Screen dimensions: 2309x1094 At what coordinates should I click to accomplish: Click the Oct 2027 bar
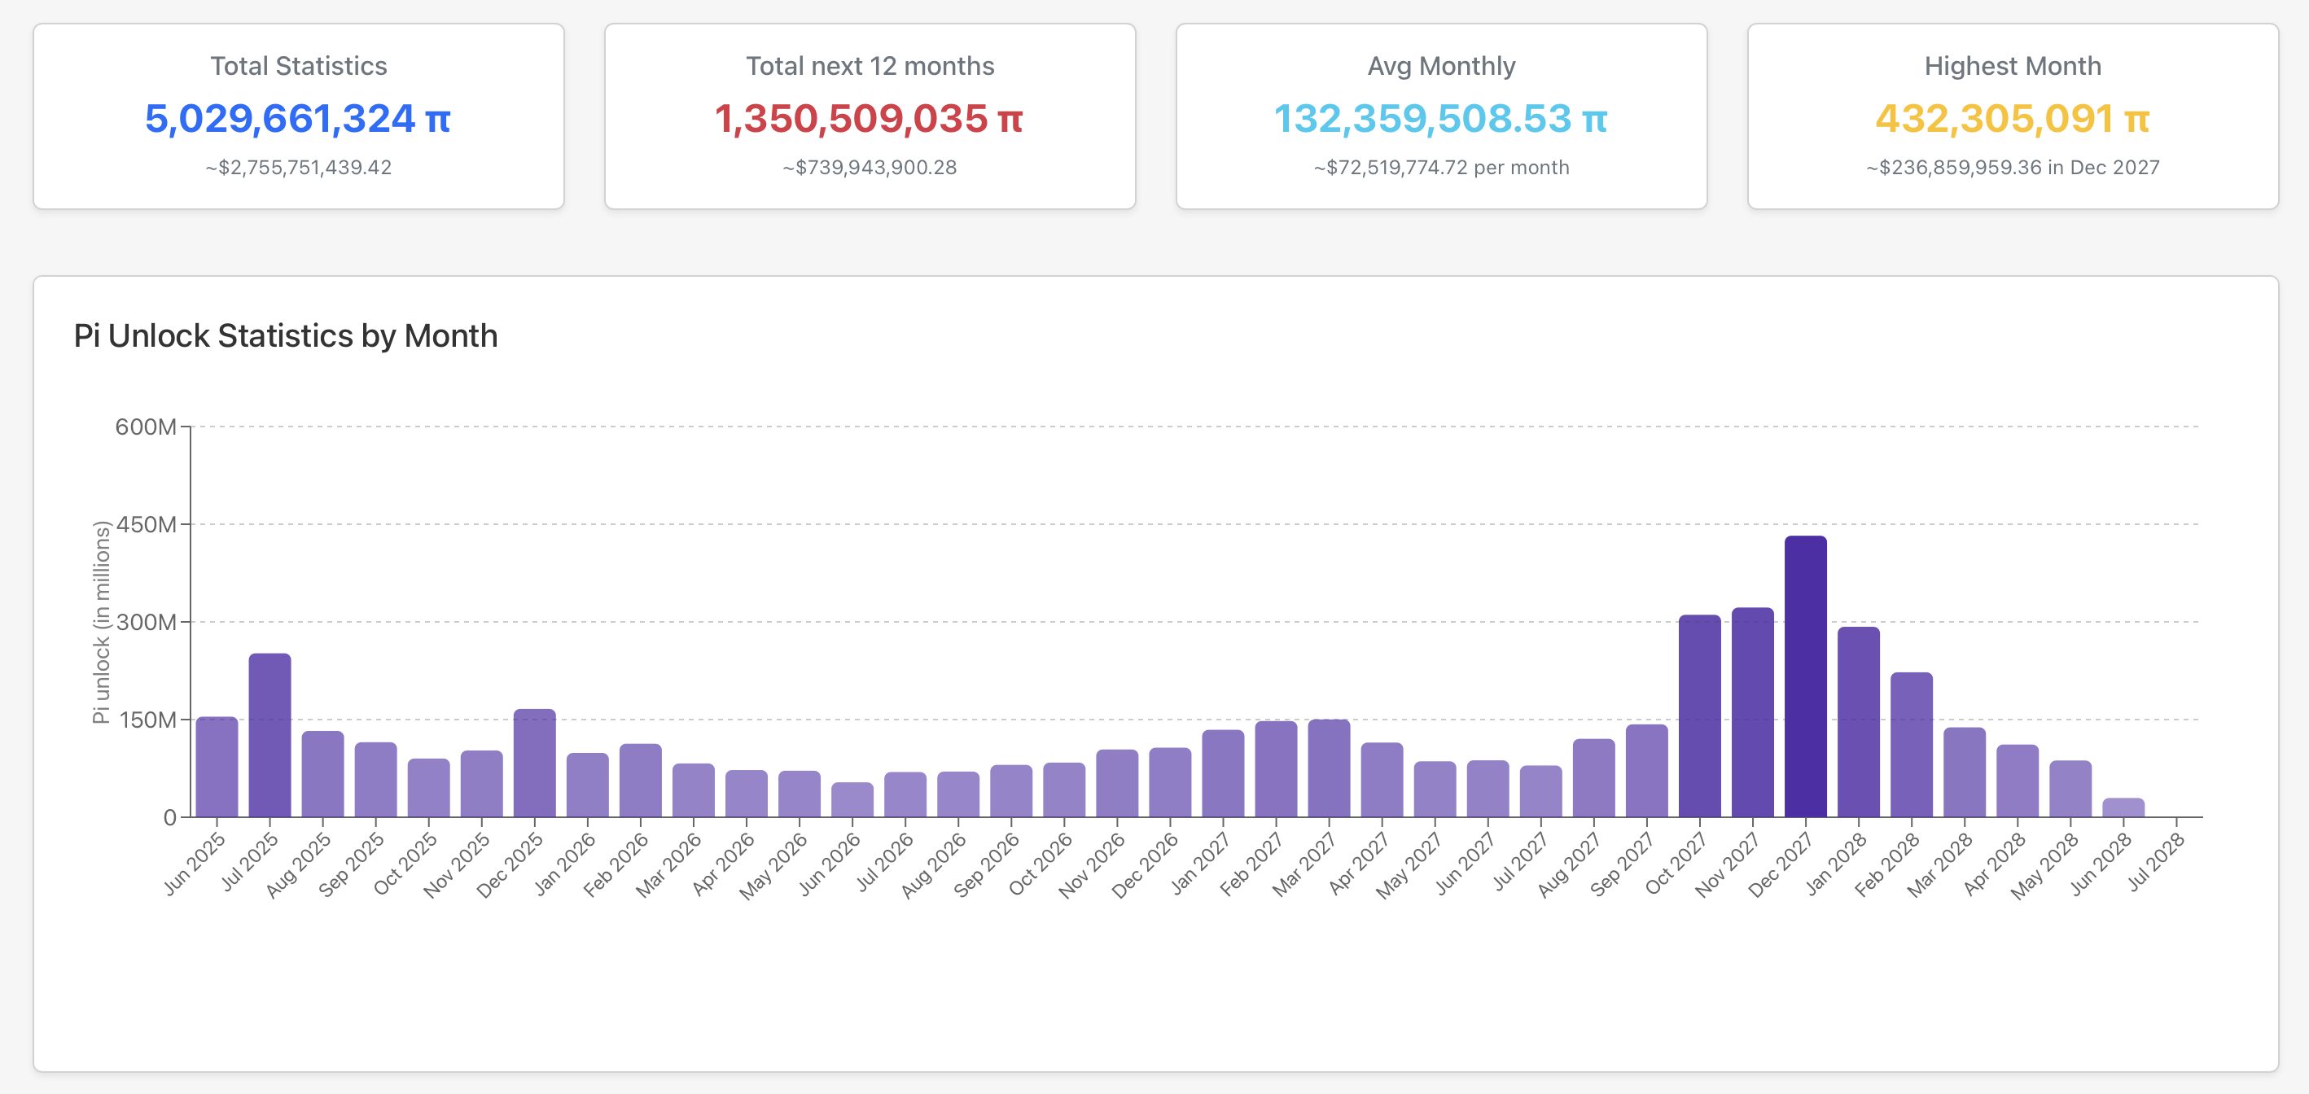tap(1699, 715)
